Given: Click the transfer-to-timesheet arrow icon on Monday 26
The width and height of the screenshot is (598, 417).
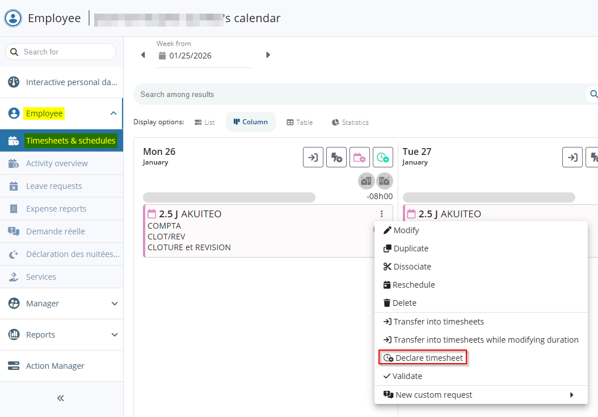Looking at the screenshot, I should (313, 157).
